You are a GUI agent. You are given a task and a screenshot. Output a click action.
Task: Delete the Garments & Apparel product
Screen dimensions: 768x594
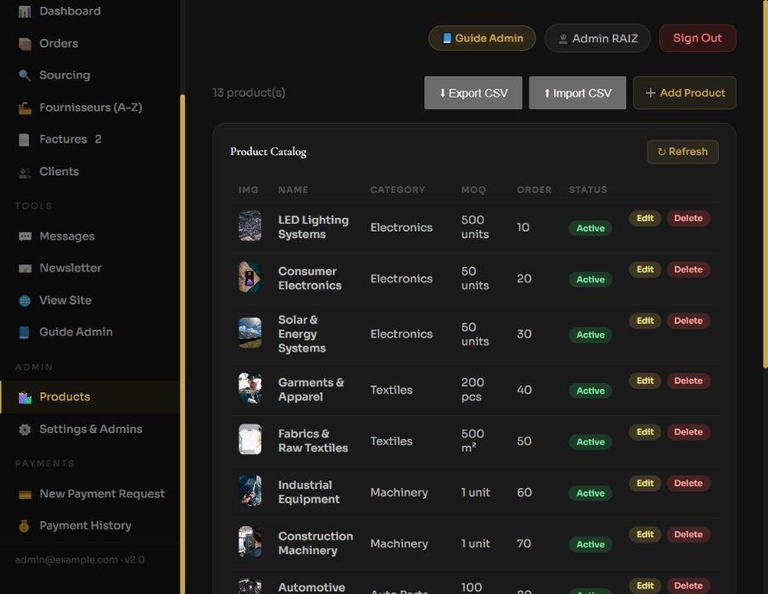[688, 380]
